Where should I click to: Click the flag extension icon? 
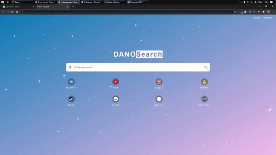(259, 12)
